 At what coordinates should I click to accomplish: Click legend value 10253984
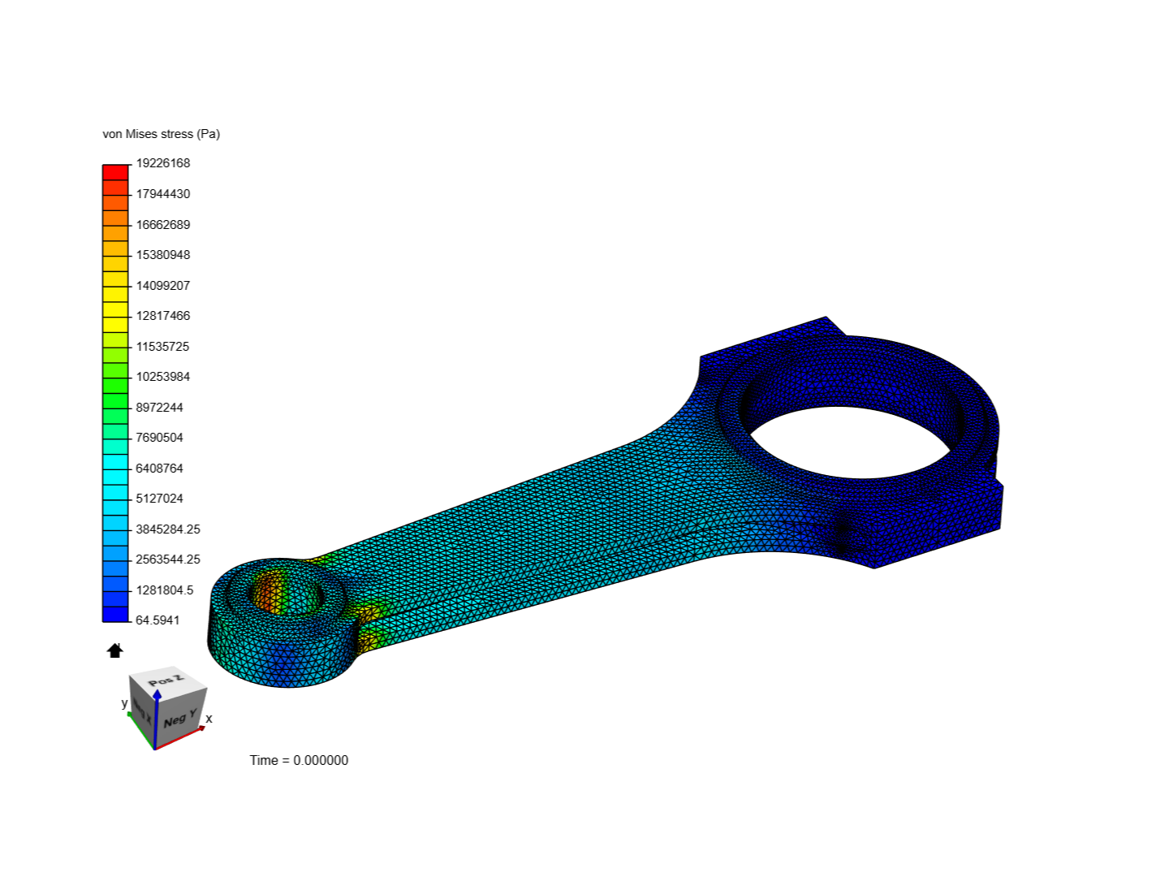point(163,377)
